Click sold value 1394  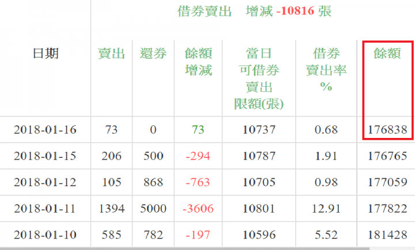pos(111,209)
